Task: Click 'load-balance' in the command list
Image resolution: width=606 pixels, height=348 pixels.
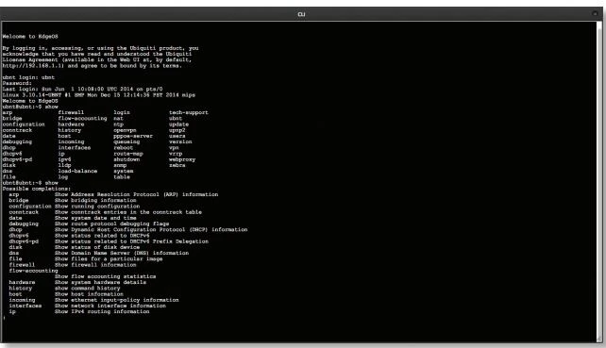Action: tap(77, 171)
